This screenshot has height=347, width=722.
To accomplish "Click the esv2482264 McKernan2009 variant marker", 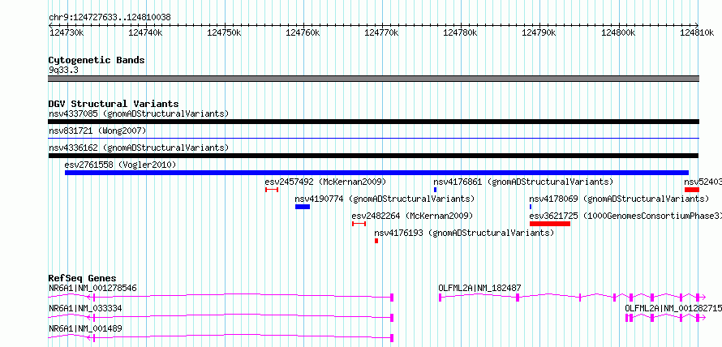I will coord(359,224).
